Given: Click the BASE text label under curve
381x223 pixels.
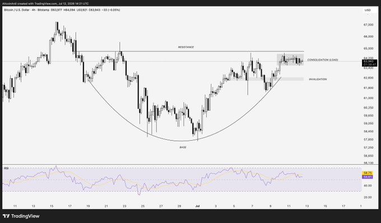Looking at the screenshot, I should (183, 147).
